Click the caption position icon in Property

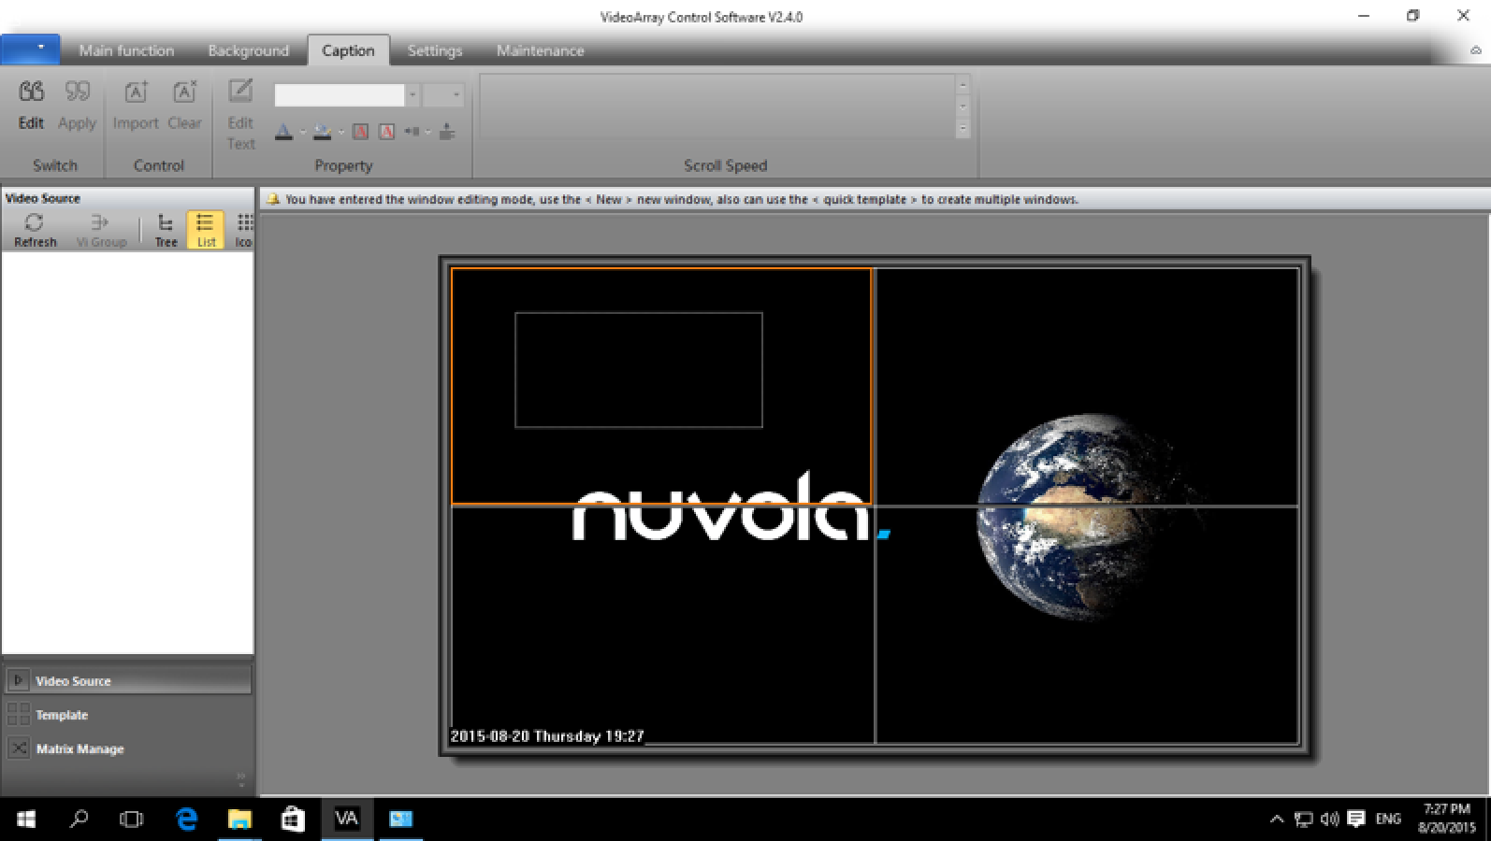click(x=447, y=132)
